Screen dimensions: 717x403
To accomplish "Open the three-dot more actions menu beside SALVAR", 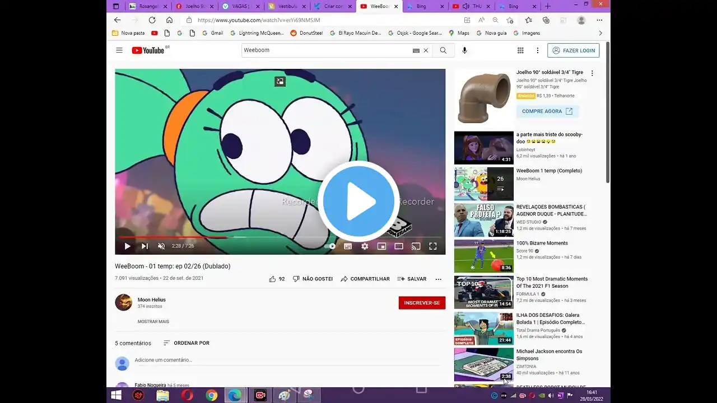I will (x=438, y=279).
